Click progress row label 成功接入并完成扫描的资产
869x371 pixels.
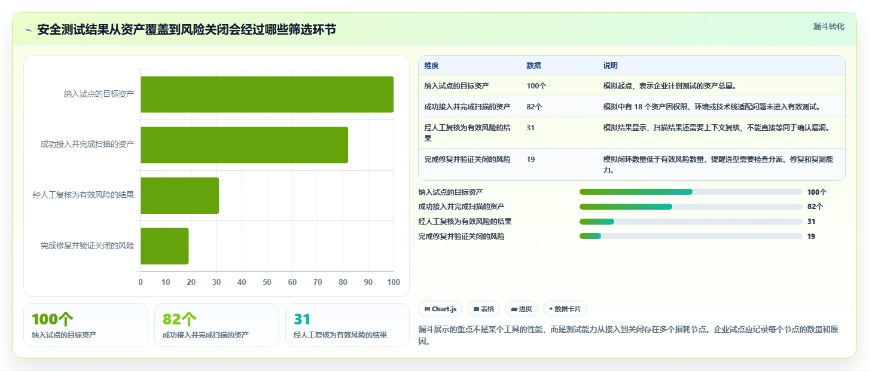(461, 207)
